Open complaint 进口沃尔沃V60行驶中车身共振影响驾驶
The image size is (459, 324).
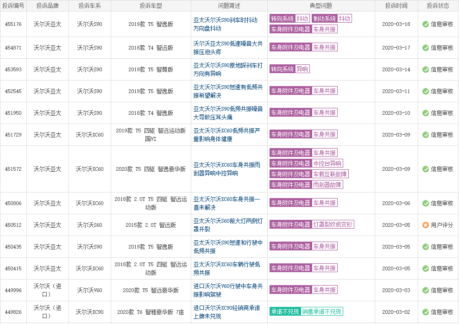pos(228,290)
